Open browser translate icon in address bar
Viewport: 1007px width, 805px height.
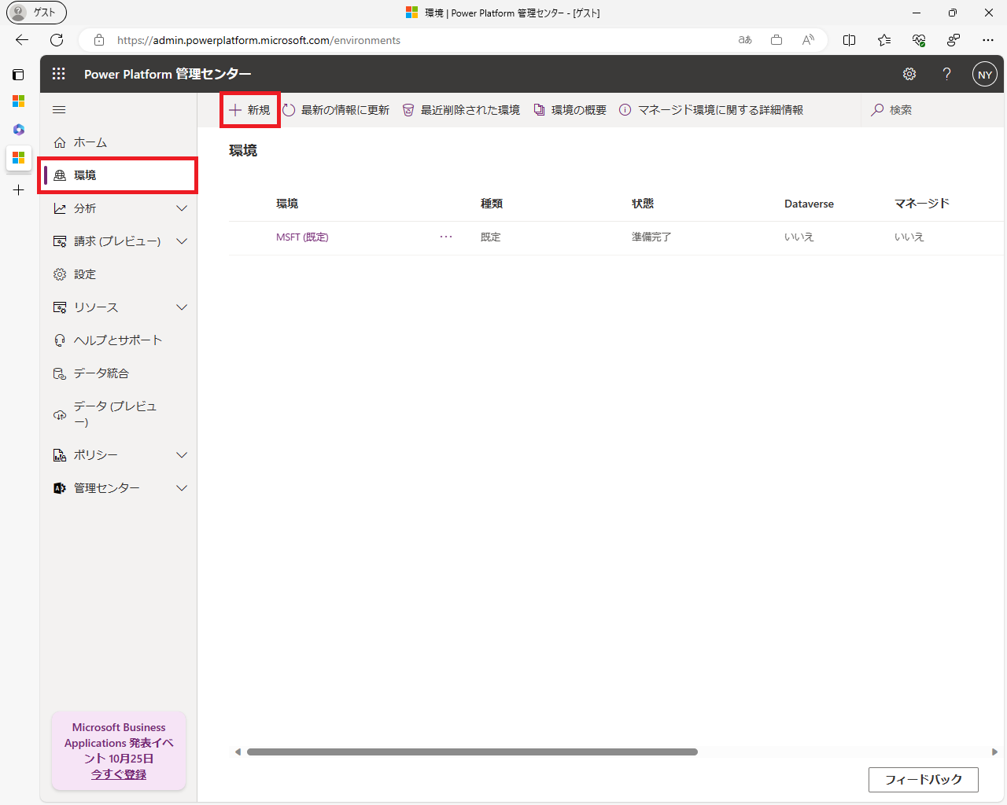tap(745, 40)
